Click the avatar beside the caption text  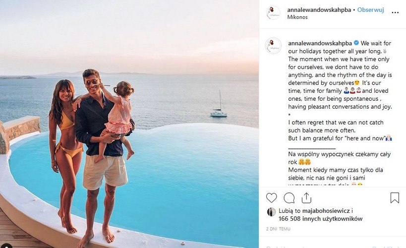click(273, 45)
